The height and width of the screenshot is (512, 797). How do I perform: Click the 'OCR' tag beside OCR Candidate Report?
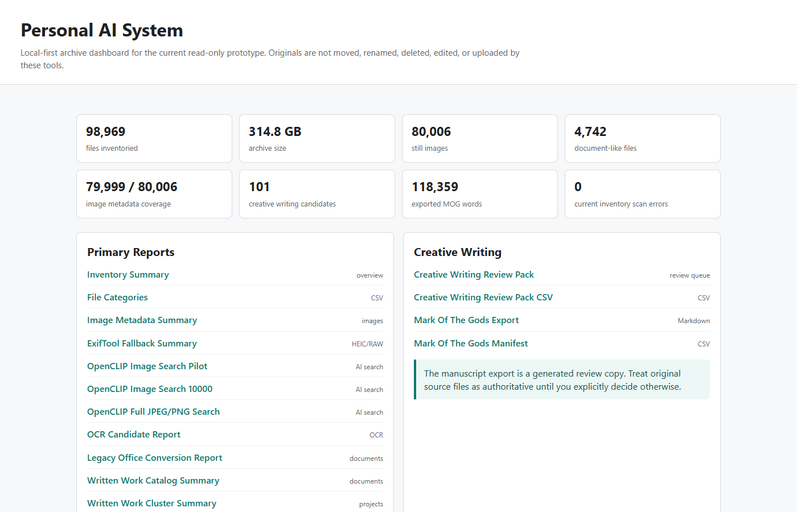[376, 435]
